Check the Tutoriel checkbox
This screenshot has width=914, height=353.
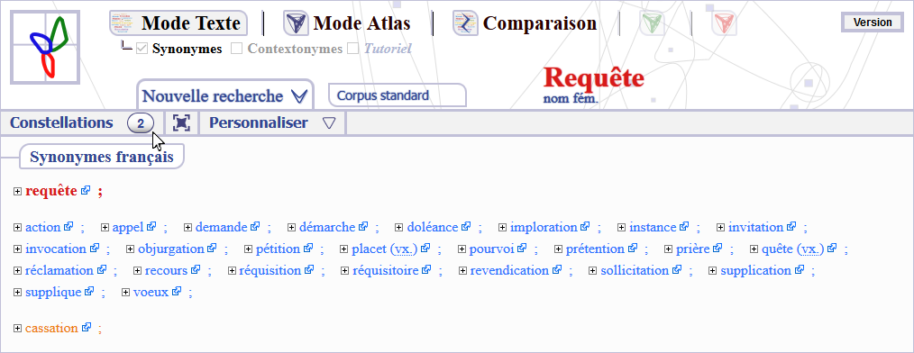(352, 49)
